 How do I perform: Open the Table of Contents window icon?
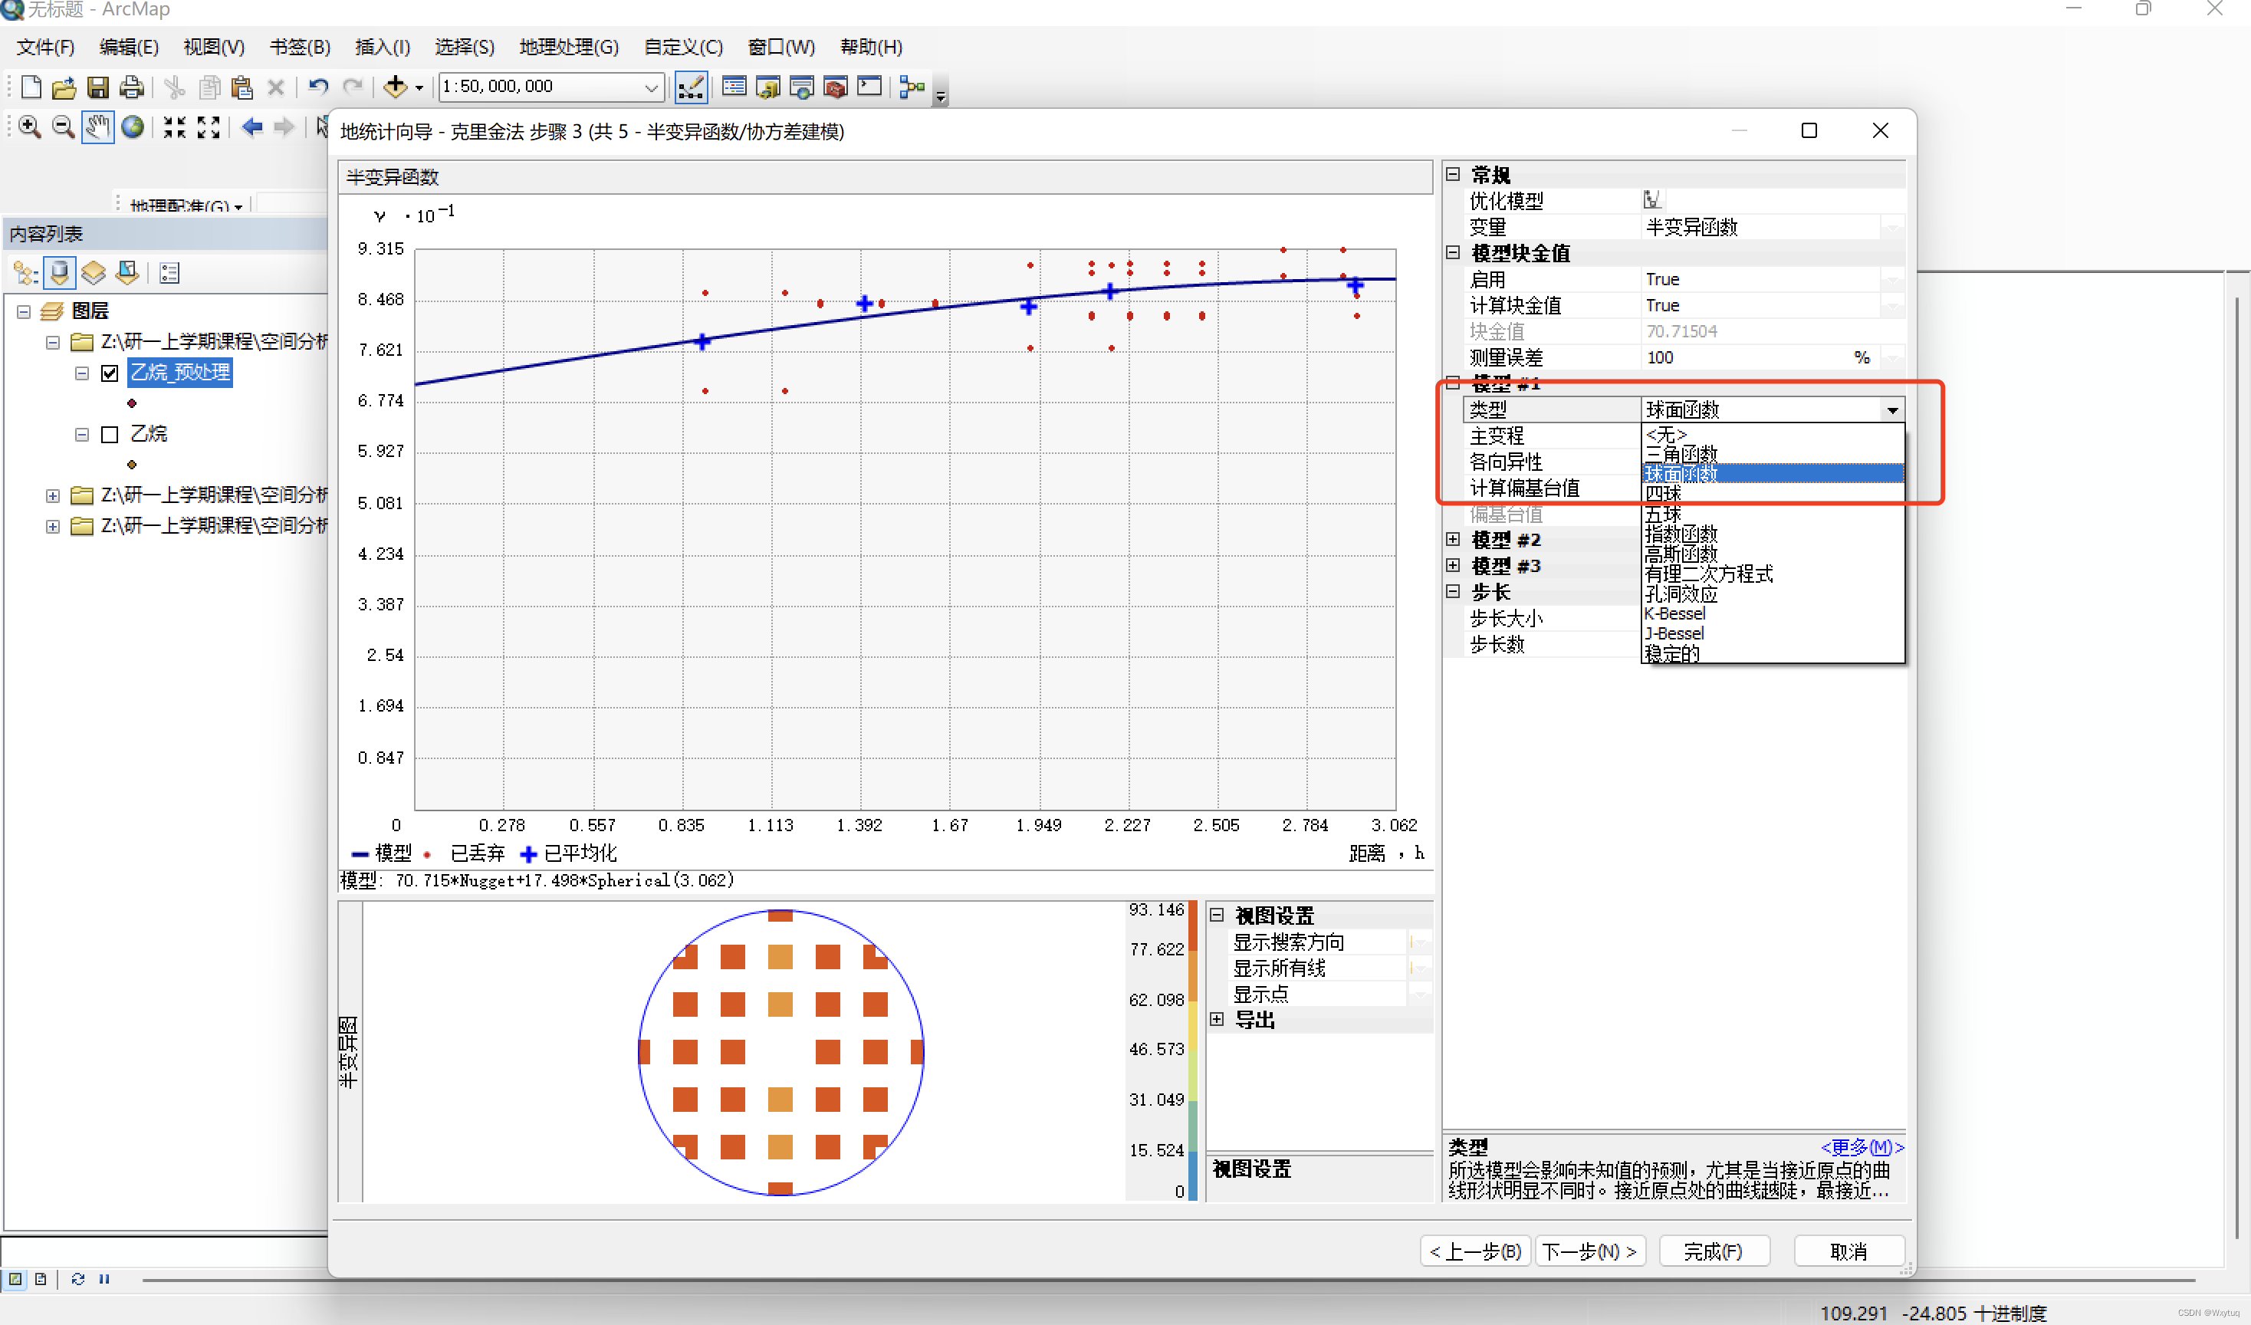[x=734, y=87]
